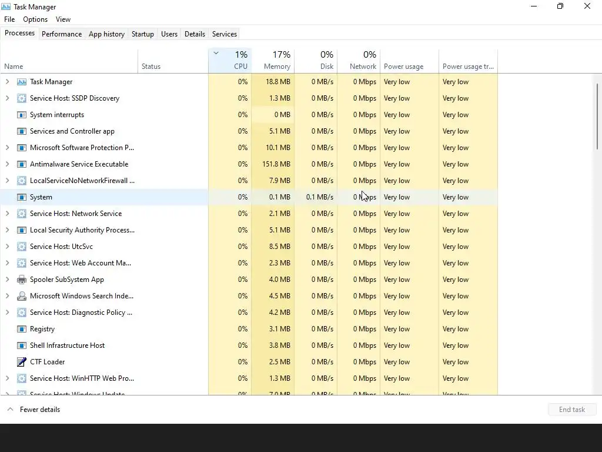Screen dimensions: 602x452
Task: Click the Microsoft Software Protection icon
Action: (x=22, y=148)
